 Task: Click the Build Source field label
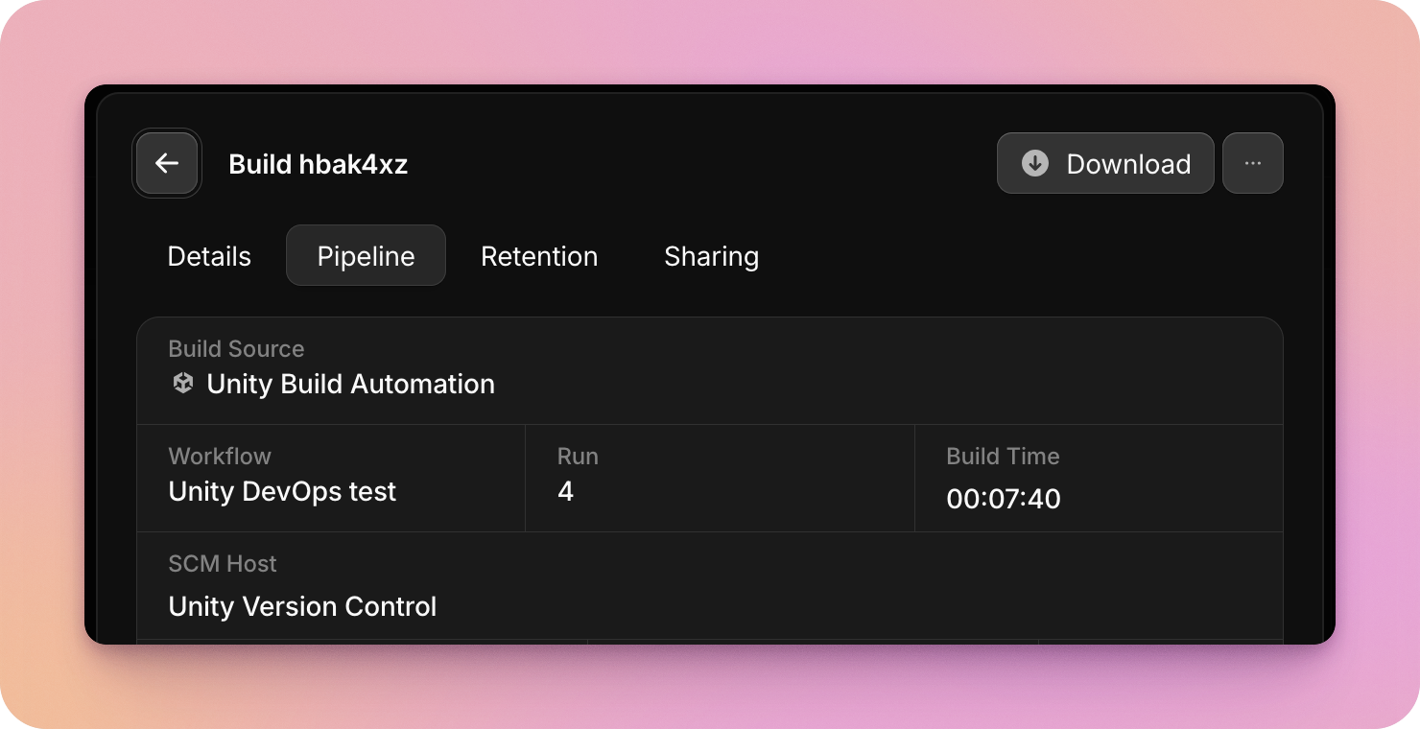pos(236,349)
